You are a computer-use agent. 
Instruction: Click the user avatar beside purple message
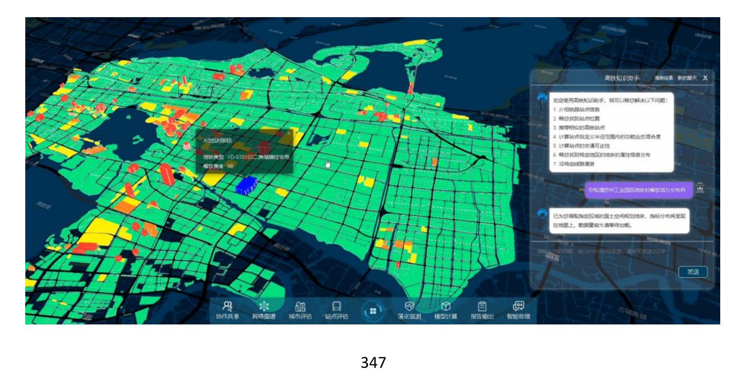point(700,189)
